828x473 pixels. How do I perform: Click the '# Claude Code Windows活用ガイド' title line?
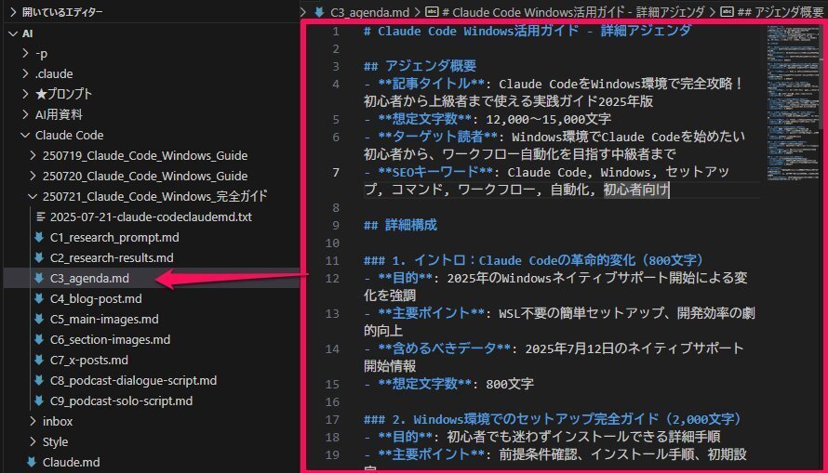click(527, 31)
